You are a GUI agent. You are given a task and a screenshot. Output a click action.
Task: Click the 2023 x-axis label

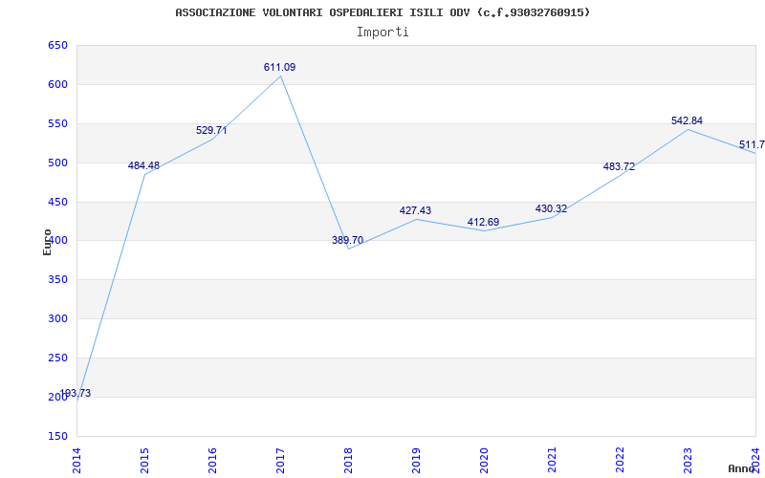pos(688,459)
